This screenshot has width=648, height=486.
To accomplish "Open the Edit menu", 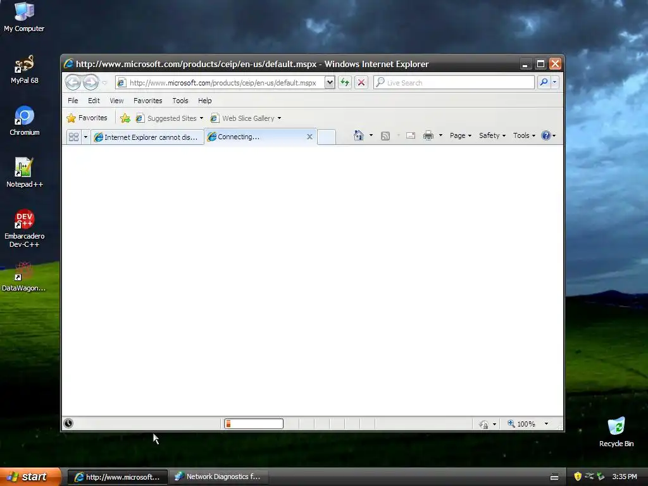I will 94,101.
